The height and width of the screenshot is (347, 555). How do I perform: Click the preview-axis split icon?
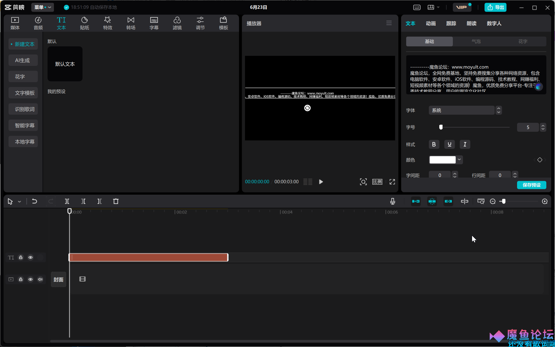(x=464, y=201)
